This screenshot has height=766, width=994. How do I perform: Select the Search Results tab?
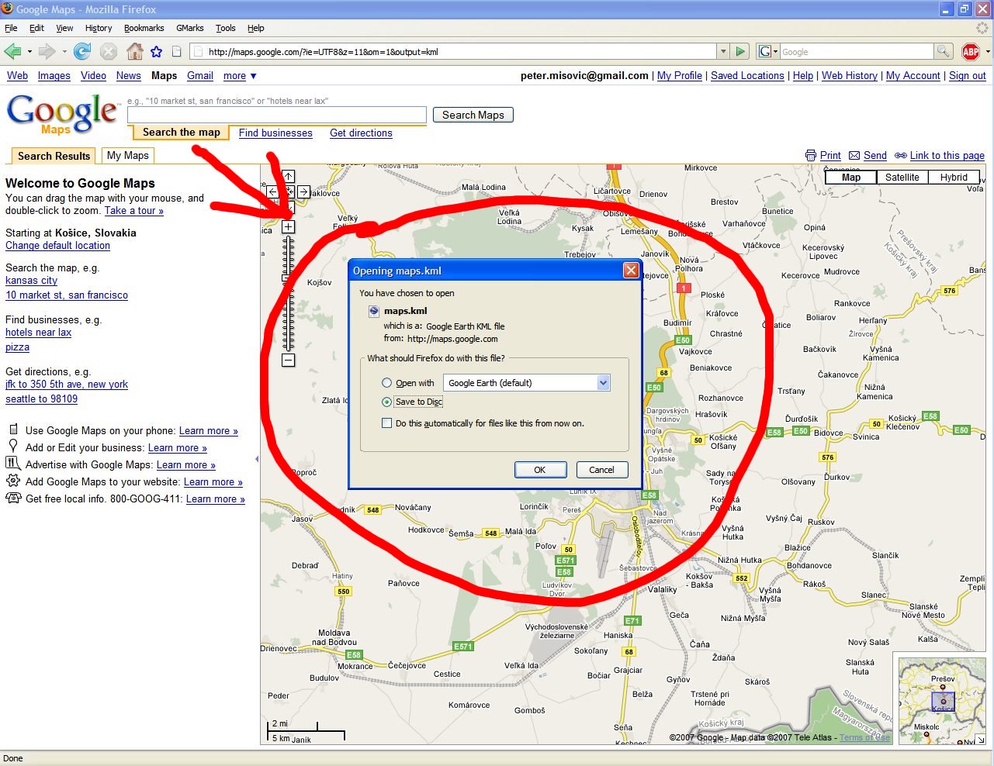tap(54, 156)
